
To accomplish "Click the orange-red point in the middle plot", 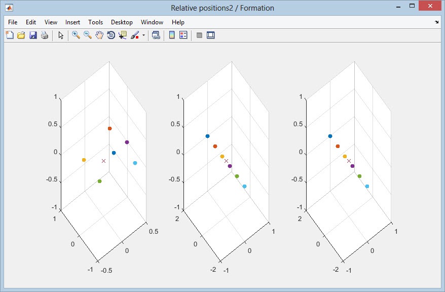I will point(215,147).
